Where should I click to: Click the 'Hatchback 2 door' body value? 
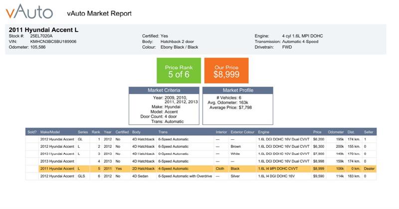177,42
